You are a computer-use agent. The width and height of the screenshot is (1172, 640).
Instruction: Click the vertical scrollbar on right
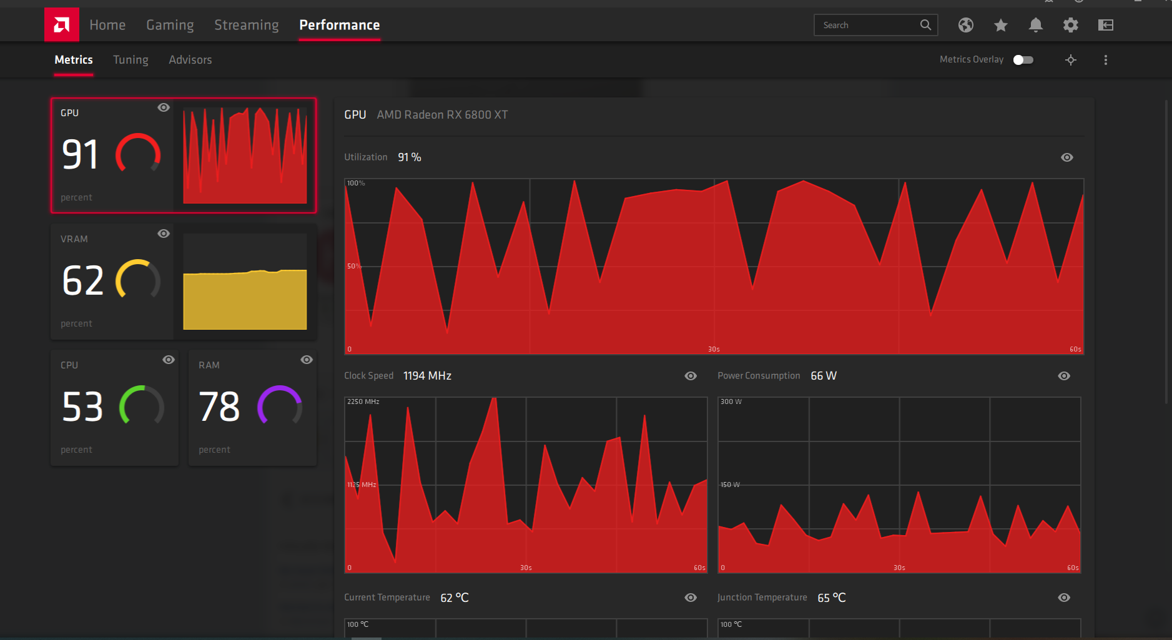(1166, 252)
